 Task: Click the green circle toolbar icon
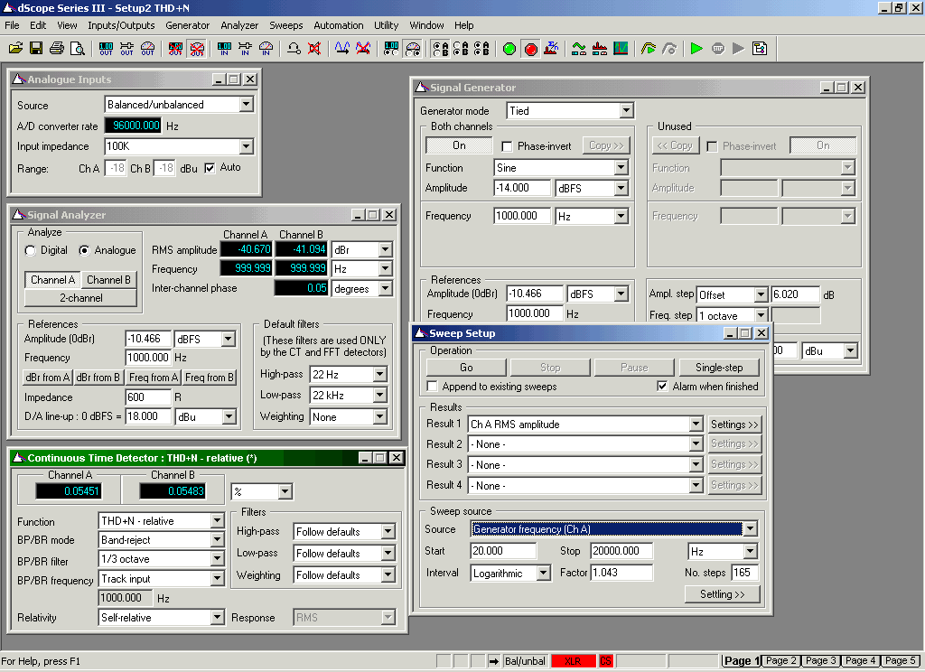(509, 49)
